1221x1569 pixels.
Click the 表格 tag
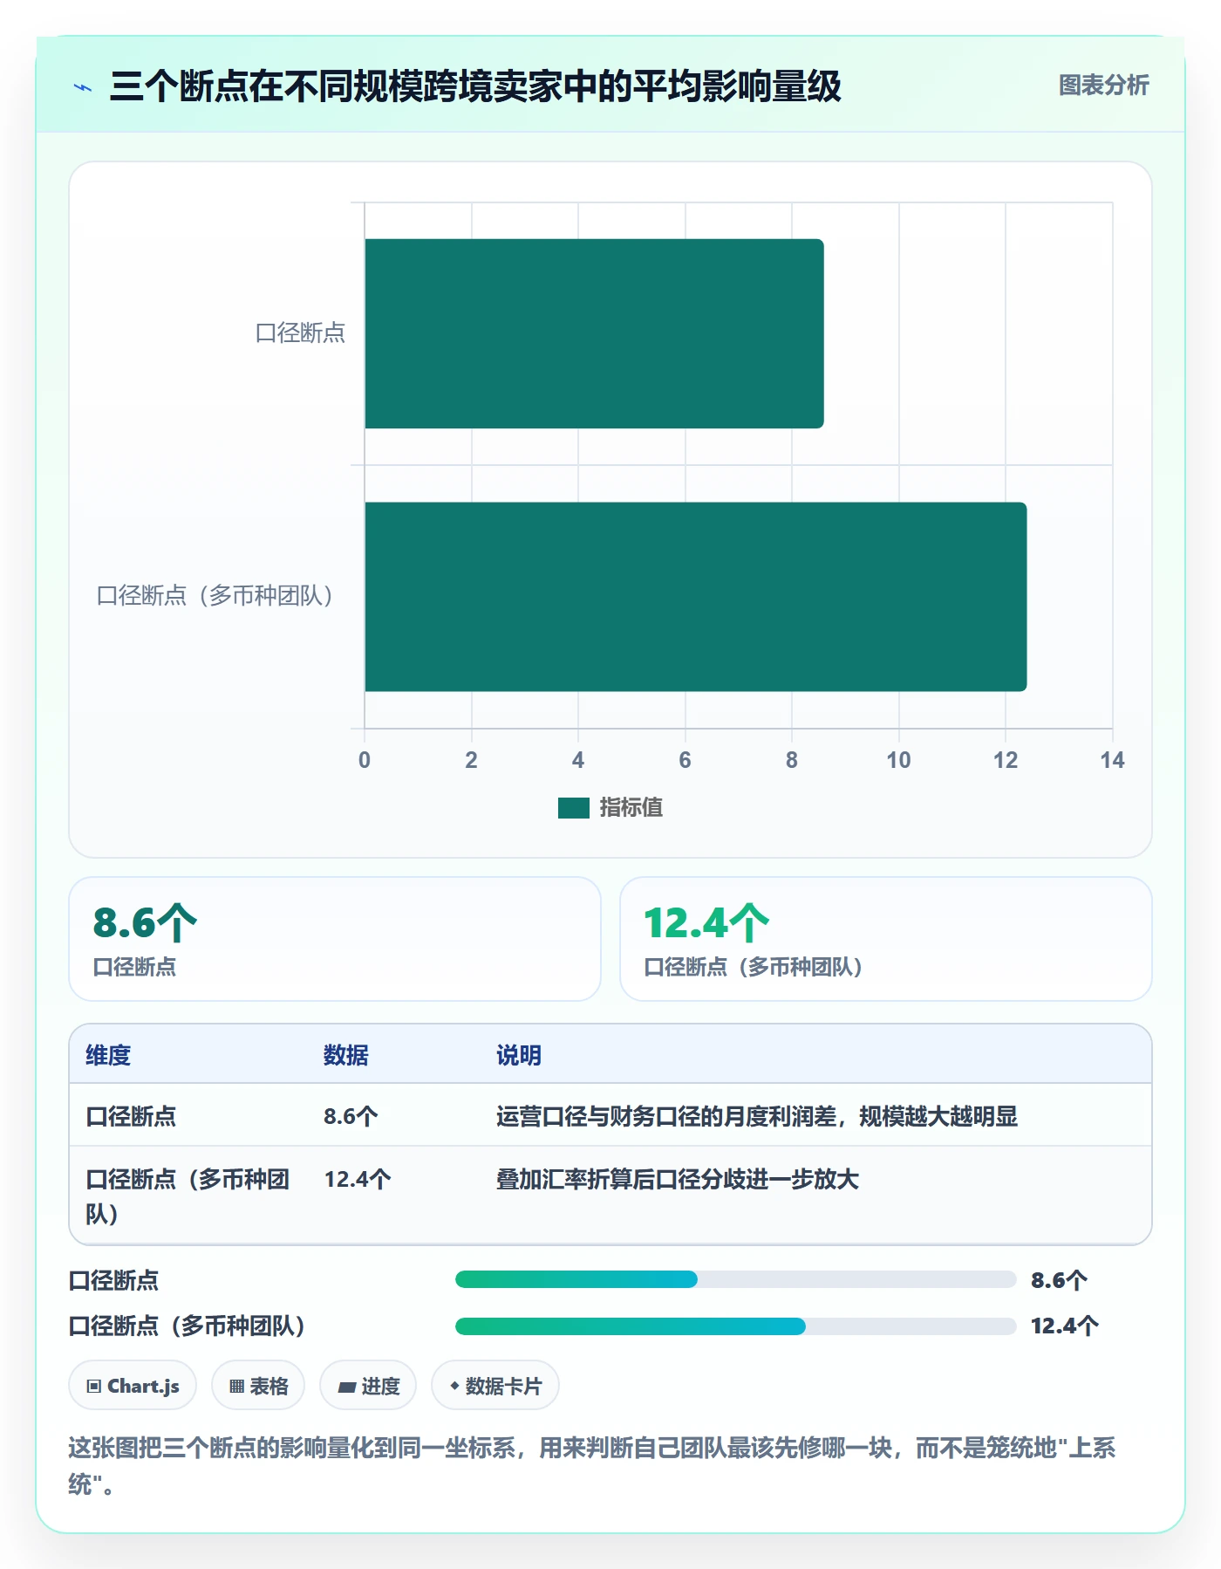tap(258, 1385)
